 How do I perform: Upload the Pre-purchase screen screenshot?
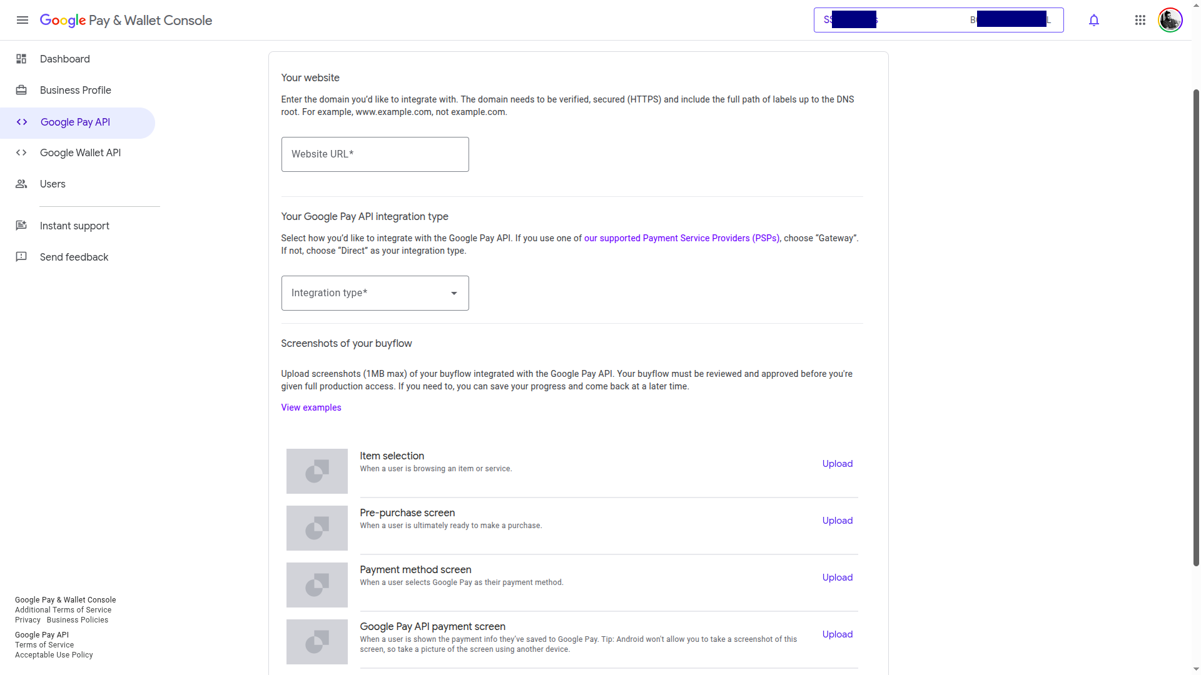coord(837,521)
